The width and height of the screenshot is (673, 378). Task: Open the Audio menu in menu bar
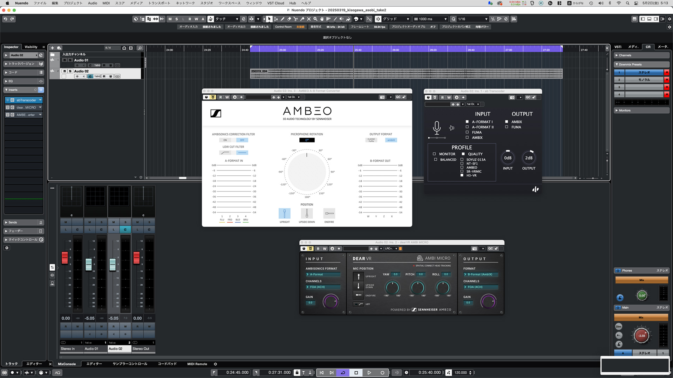click(x=93, y=3)
